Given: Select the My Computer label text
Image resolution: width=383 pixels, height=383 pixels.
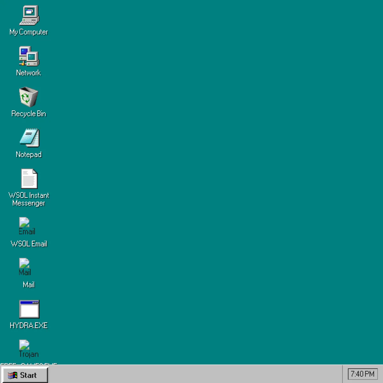Looking at the screenshot, I should coord(28,32).
